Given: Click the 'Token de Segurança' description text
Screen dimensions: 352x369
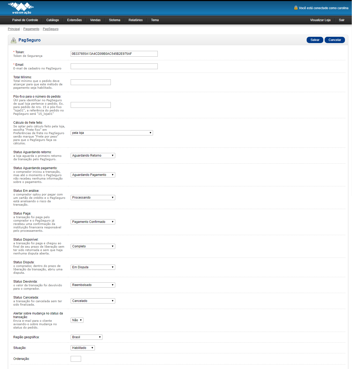Looking at the screenshot, I should click(28, 56).
